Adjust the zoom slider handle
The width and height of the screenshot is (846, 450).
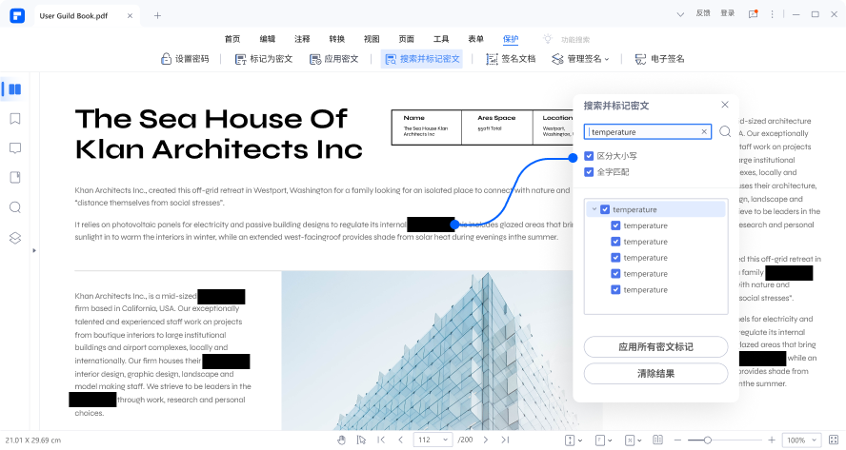(x=706, y=440)
